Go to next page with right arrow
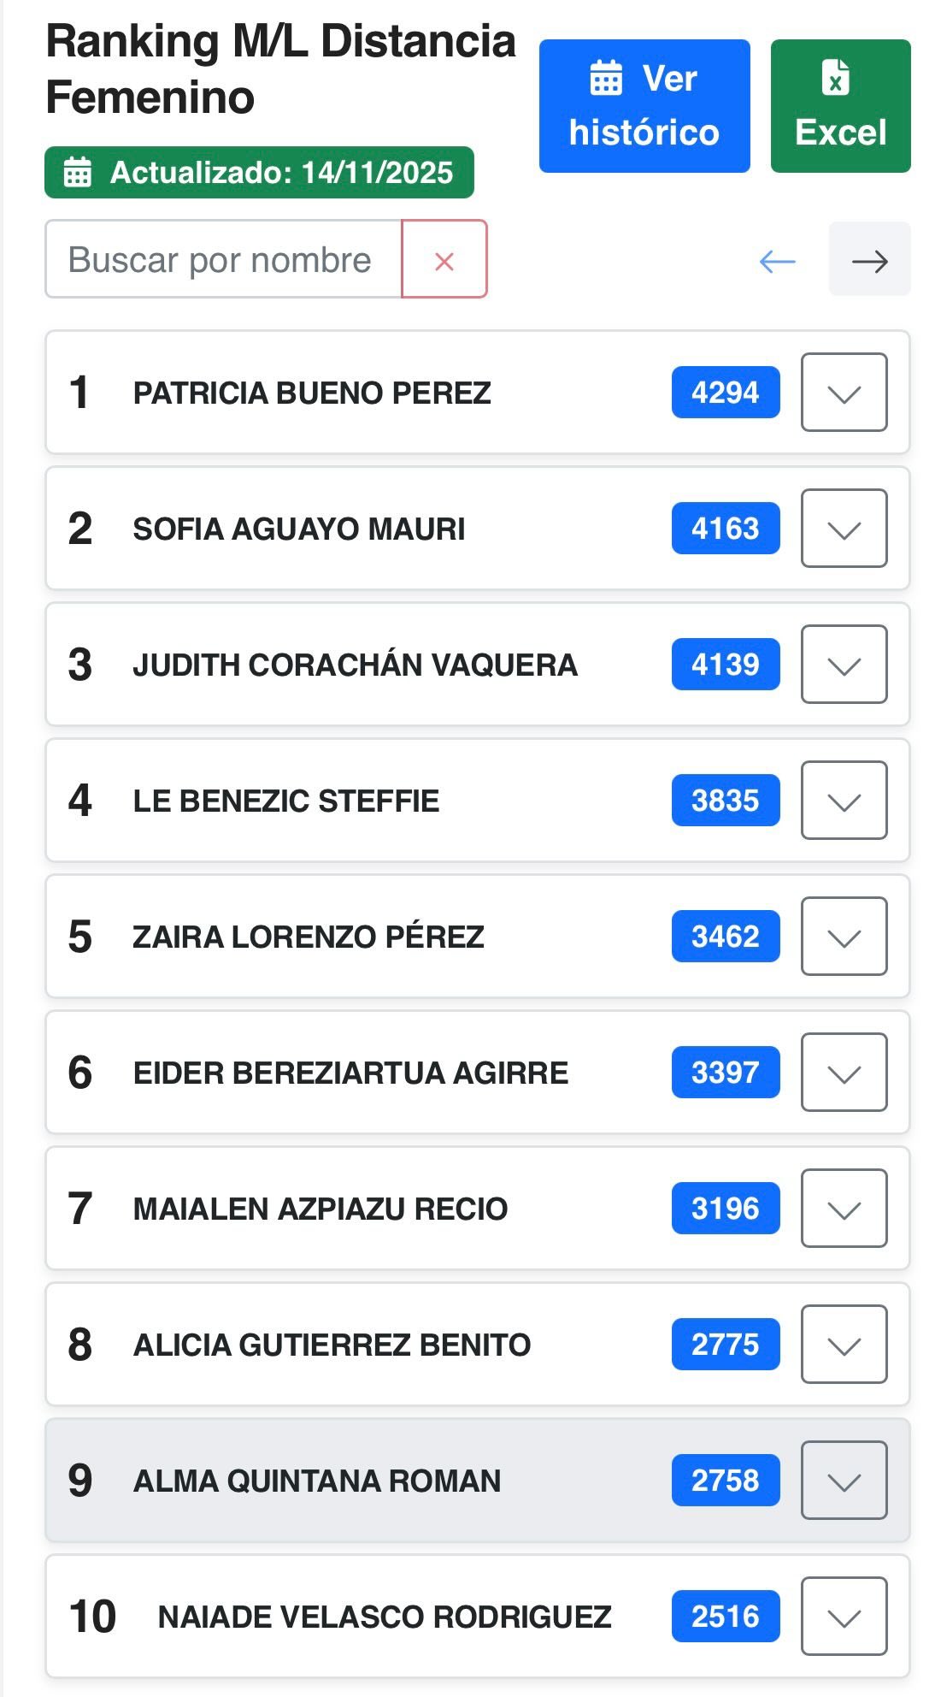Viewport: 941px width, 1697px height. coord(869,261)
